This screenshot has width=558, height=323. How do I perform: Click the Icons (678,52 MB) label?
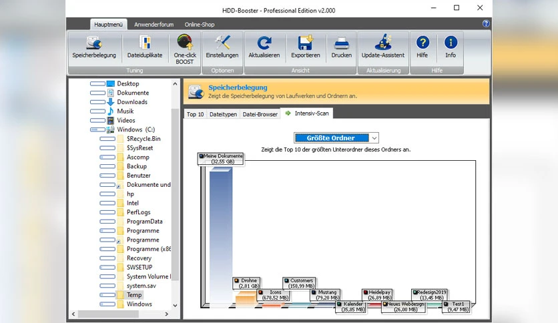[273, 295]
